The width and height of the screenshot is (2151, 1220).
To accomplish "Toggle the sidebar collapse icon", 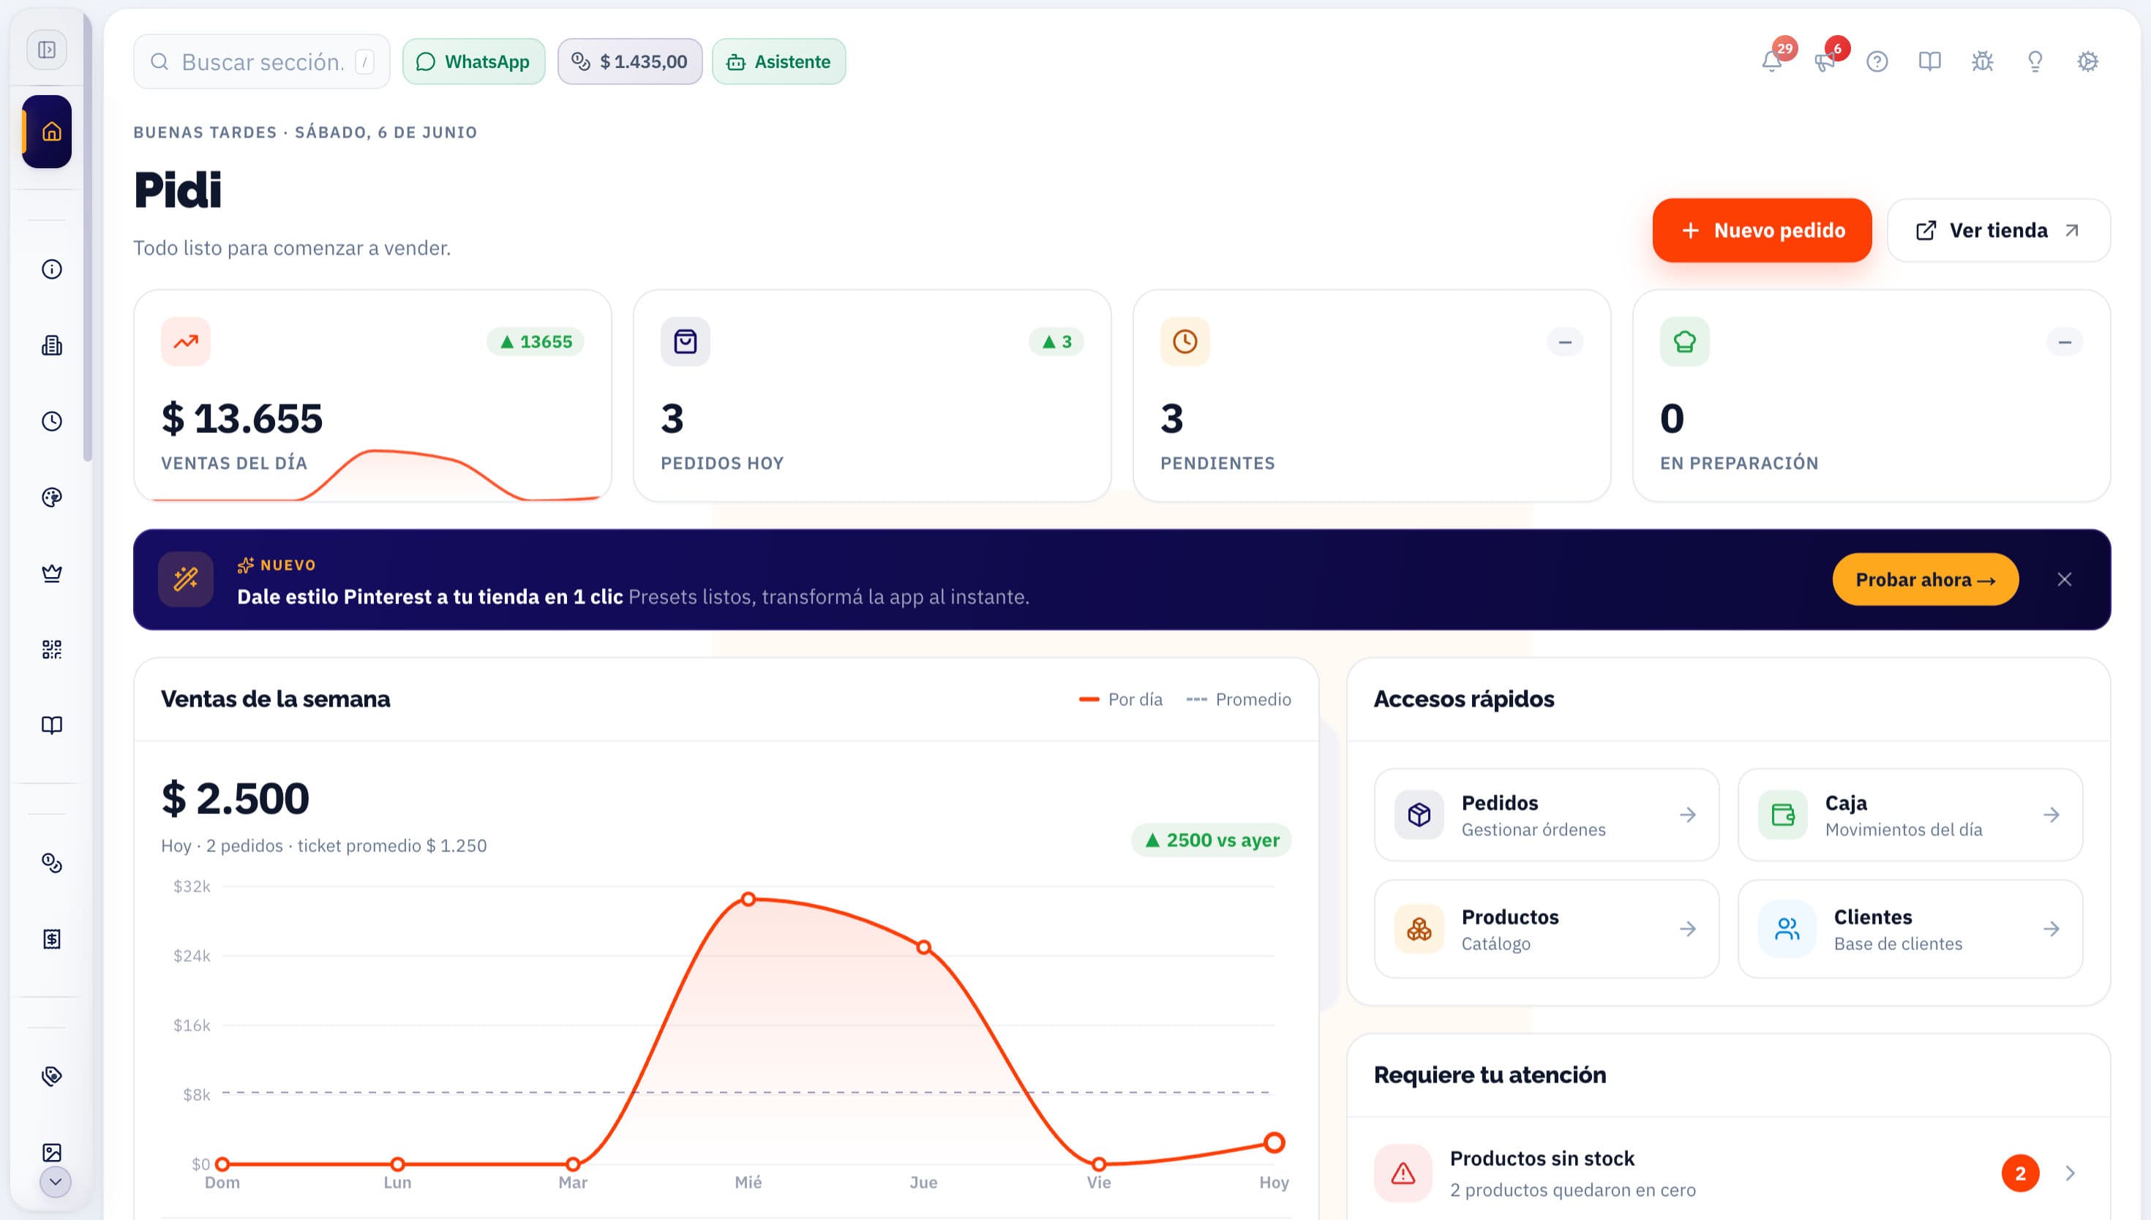I will (47, 50).
